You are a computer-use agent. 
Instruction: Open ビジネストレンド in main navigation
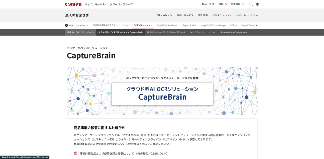pyautogui.click(x=222, y=15)
